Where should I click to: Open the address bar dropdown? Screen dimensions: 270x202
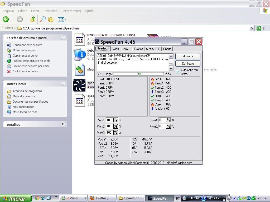point(252,28)
